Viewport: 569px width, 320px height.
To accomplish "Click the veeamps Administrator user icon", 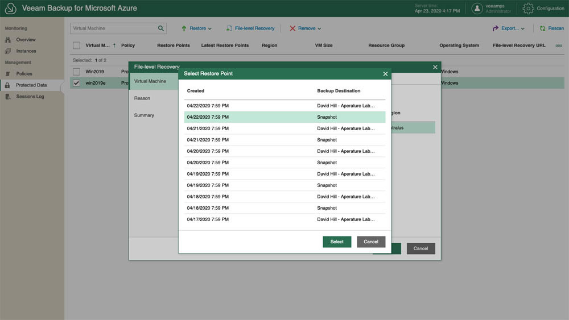I will (477, 9).
